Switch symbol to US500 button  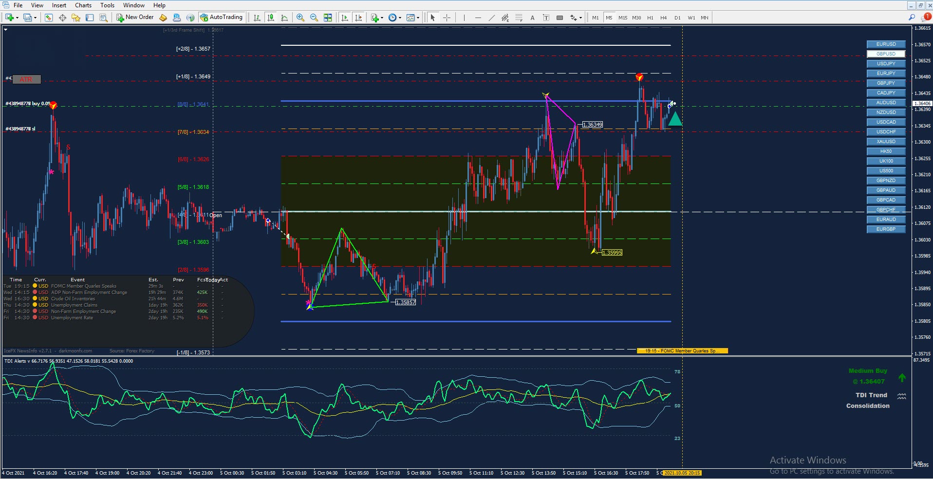coord(886,171)
